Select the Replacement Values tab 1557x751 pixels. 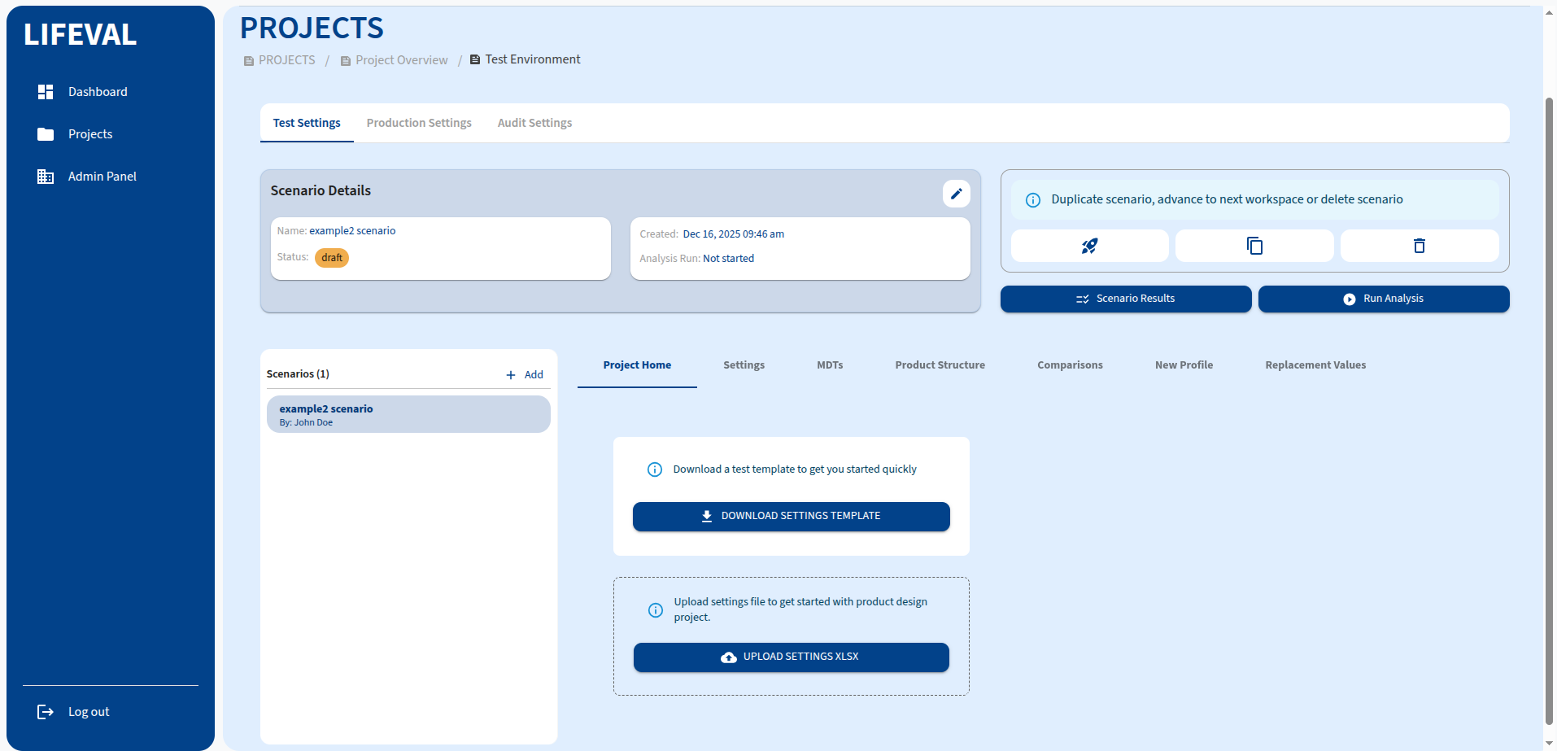tap(1315, 365)
